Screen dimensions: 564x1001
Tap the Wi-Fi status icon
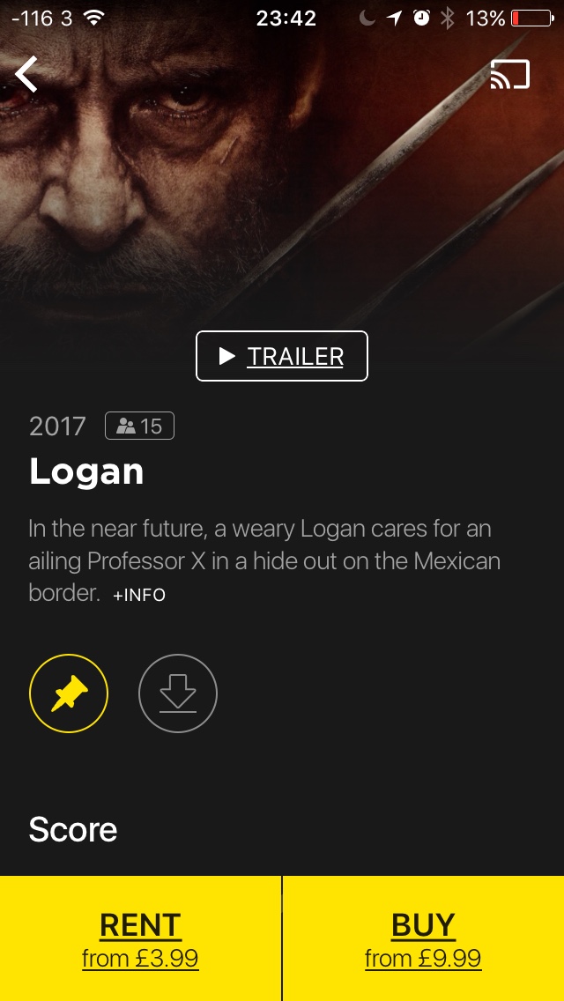[94, 18]
